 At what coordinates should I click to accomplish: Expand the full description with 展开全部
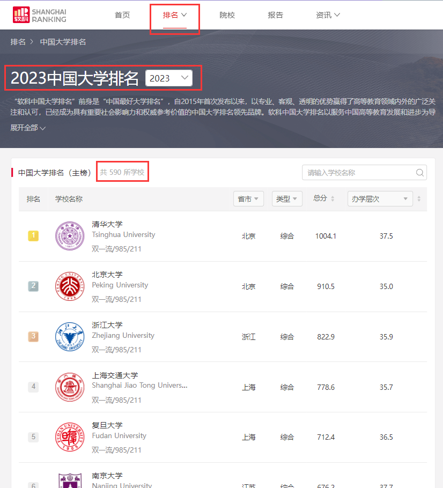point(28,128)
